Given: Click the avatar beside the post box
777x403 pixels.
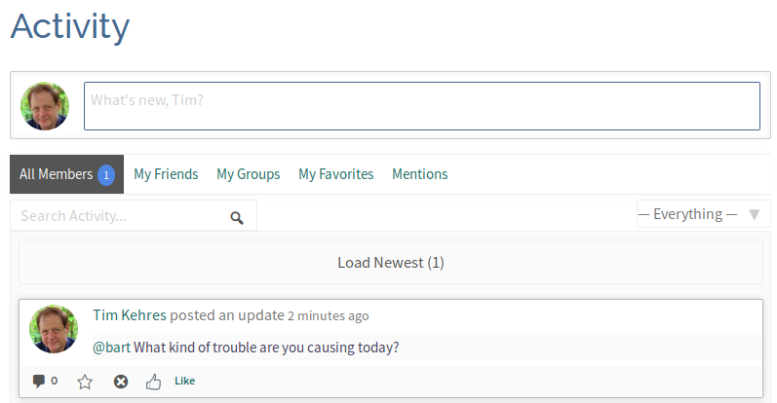Looking at the screenshot, I should [x=45, y=106].
